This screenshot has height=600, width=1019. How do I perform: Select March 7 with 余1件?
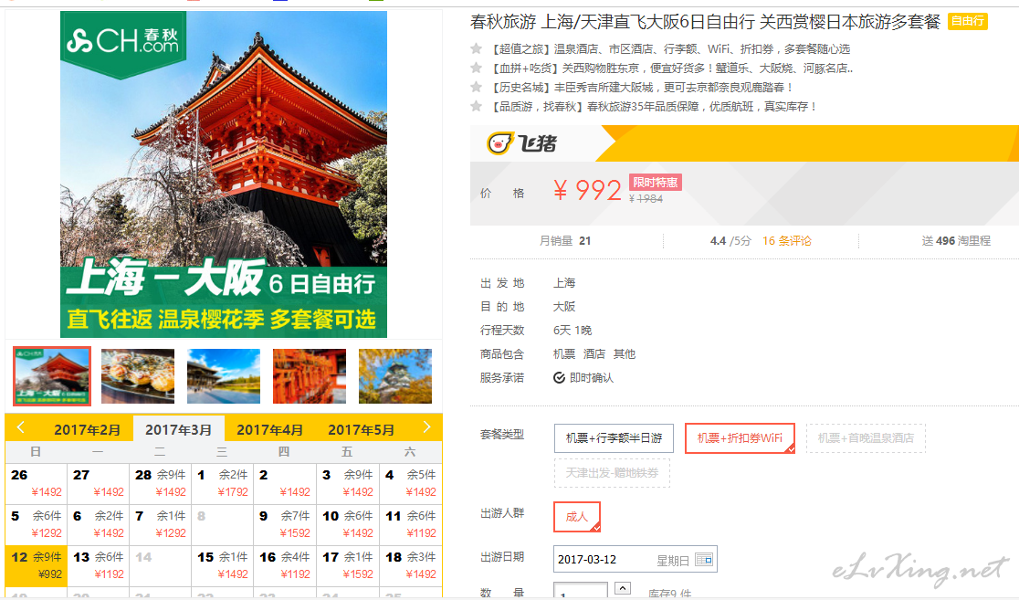pos(161,524)
